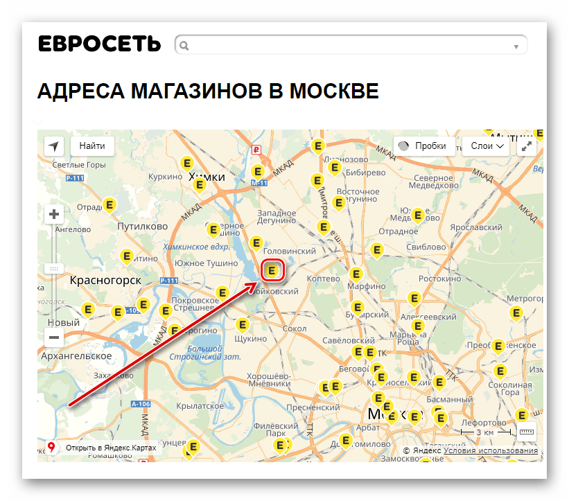Select the store marker near Бутырский
The width and height of the screenshot is (569, 501).
coord(358,308)
